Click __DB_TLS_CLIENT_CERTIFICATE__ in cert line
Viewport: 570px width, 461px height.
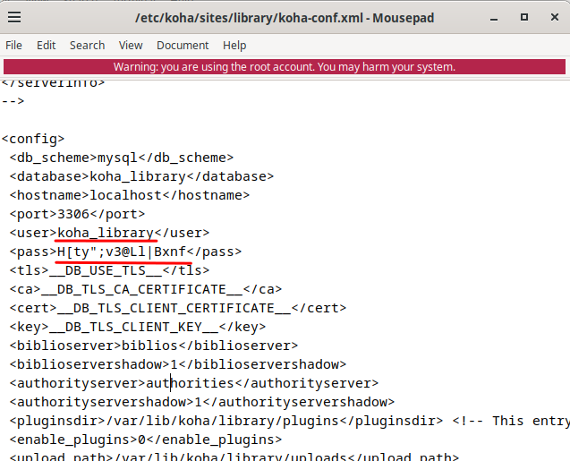point(174,308)
